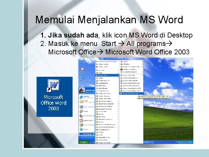Image resolution: width=209 pixels, height=157 pixels.
Task: Expand the Games submenu arrow
Action: (x=118, y=73)
